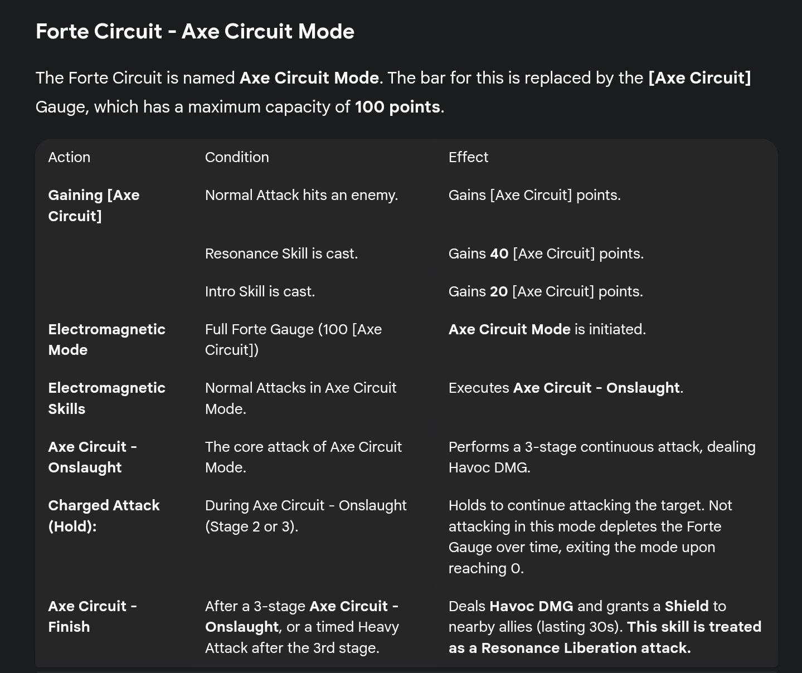The image size is (802, 673).
Task: Click the 'Axe Circuit - Finish' row label
Action: [x=93, y=616]
